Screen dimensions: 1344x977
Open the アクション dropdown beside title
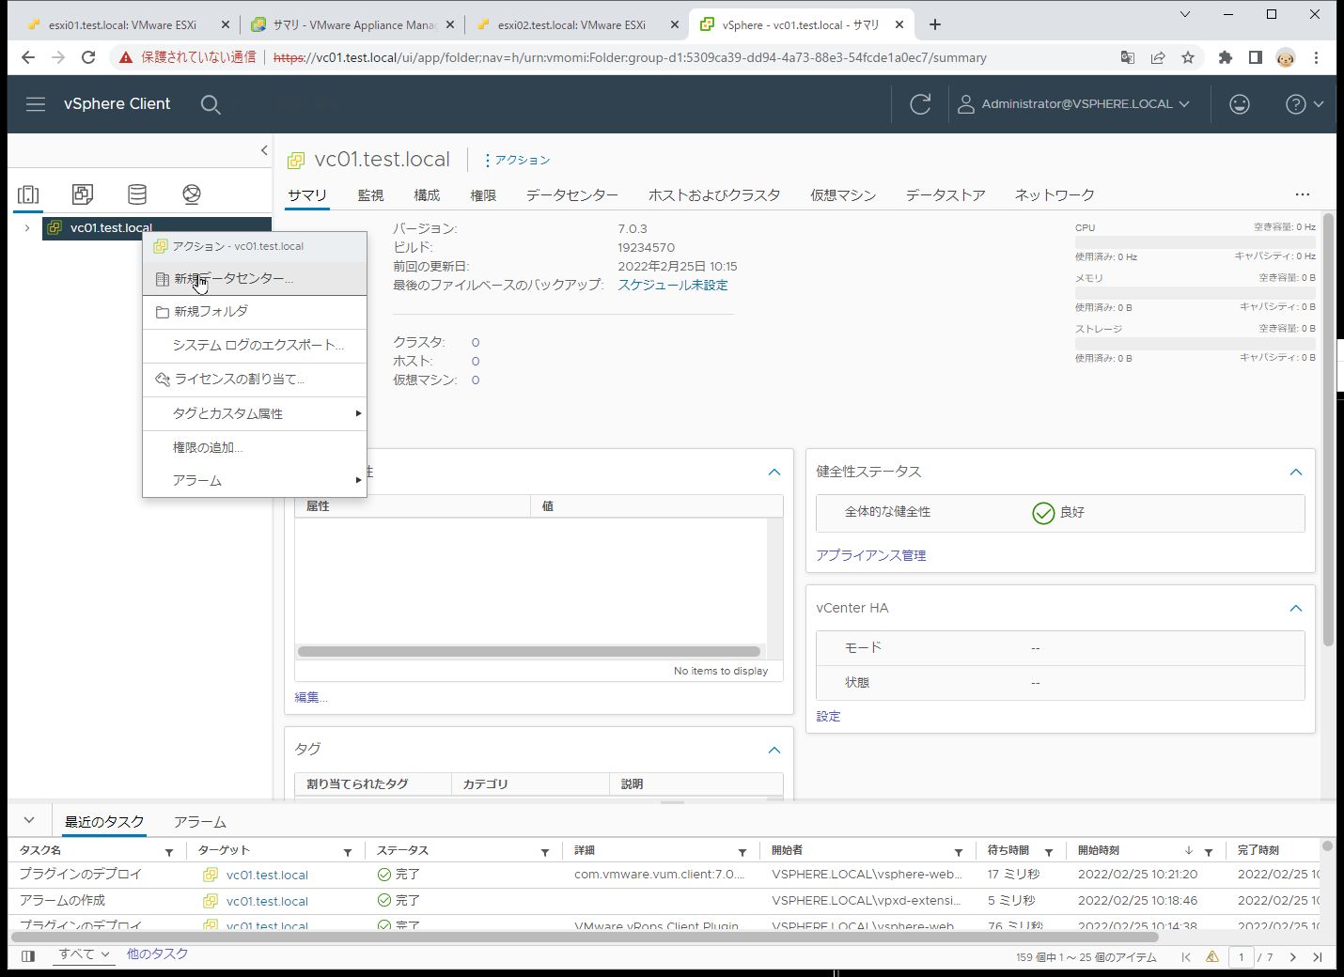517,160
